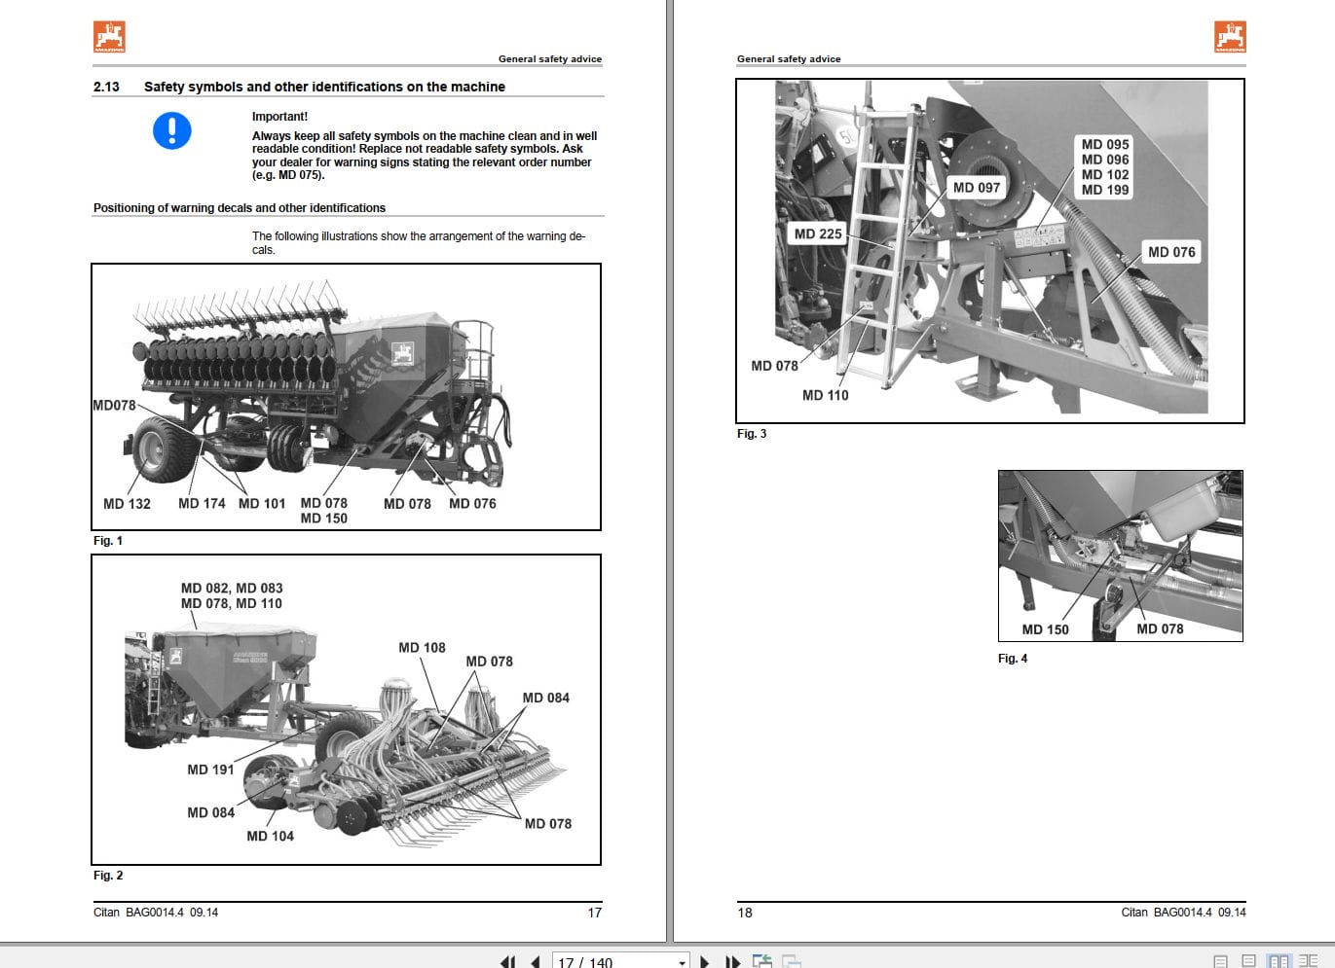Jump to the last page
1335x968 pixels.
point(732,961)
